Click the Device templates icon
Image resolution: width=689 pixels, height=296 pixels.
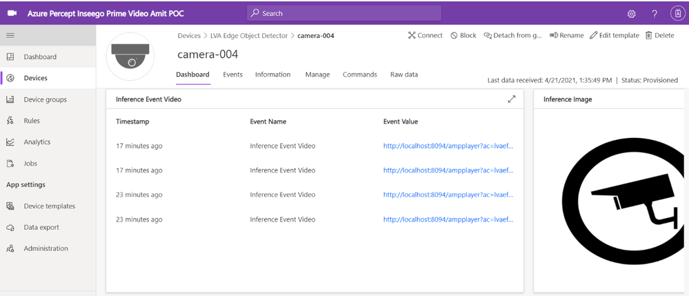click(10, 206)
